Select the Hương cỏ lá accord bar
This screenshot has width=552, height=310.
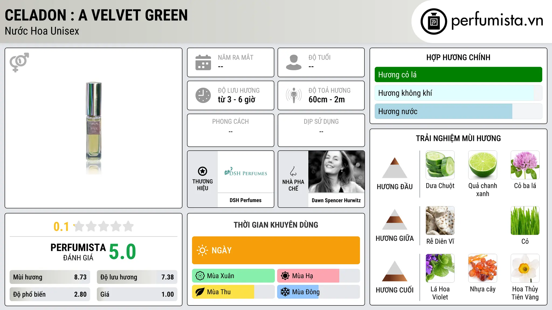458,75
